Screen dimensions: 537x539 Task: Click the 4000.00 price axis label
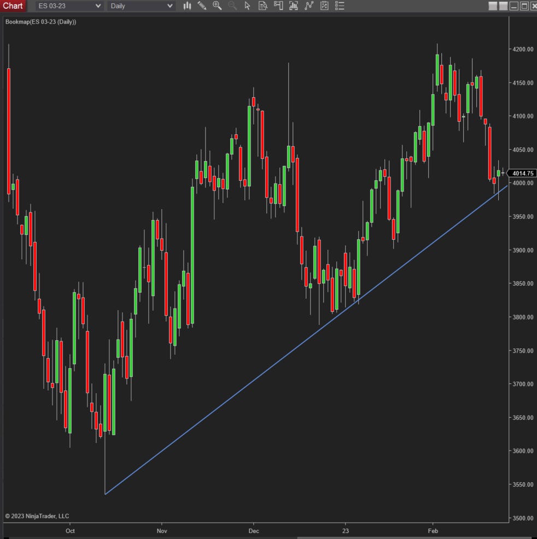point(523,183)
